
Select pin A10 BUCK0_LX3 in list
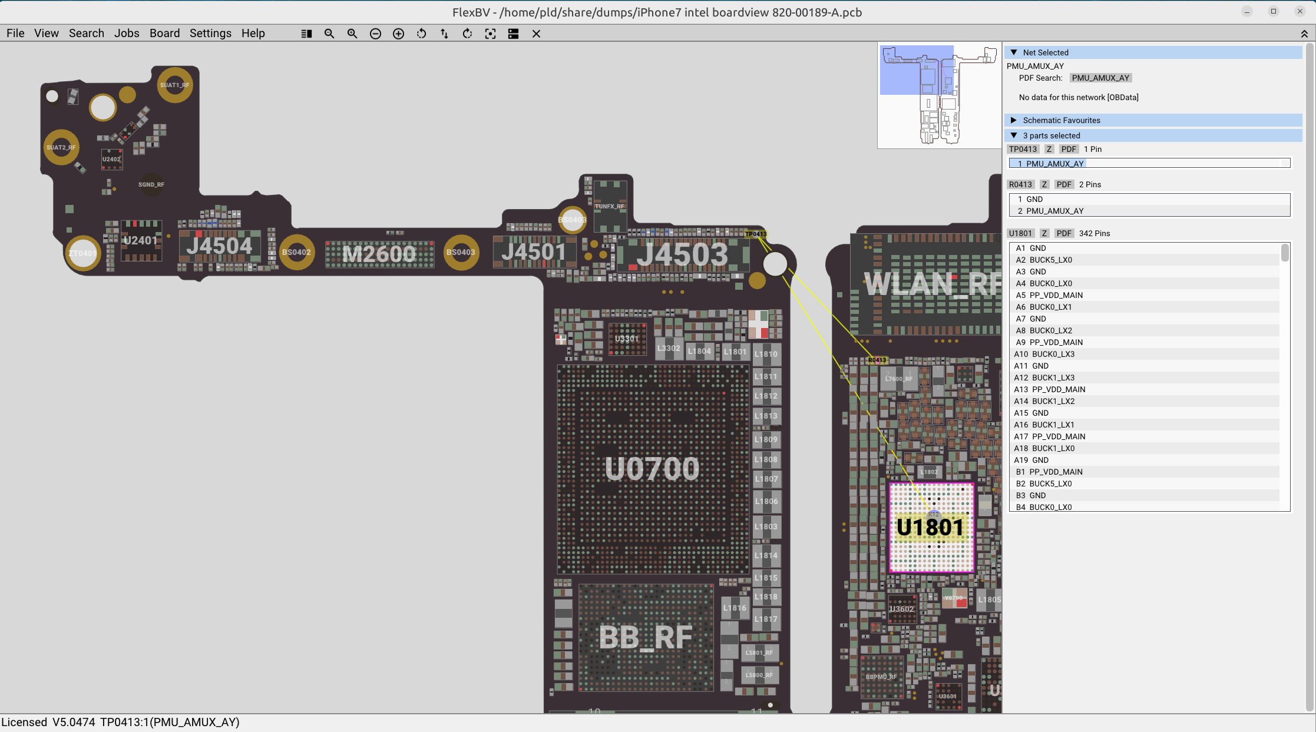pos(1145,354)
